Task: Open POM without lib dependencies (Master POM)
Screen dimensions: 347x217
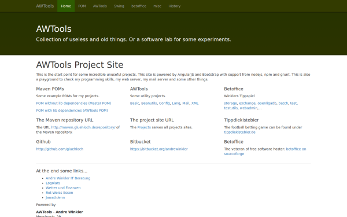Action: [73, 103]
